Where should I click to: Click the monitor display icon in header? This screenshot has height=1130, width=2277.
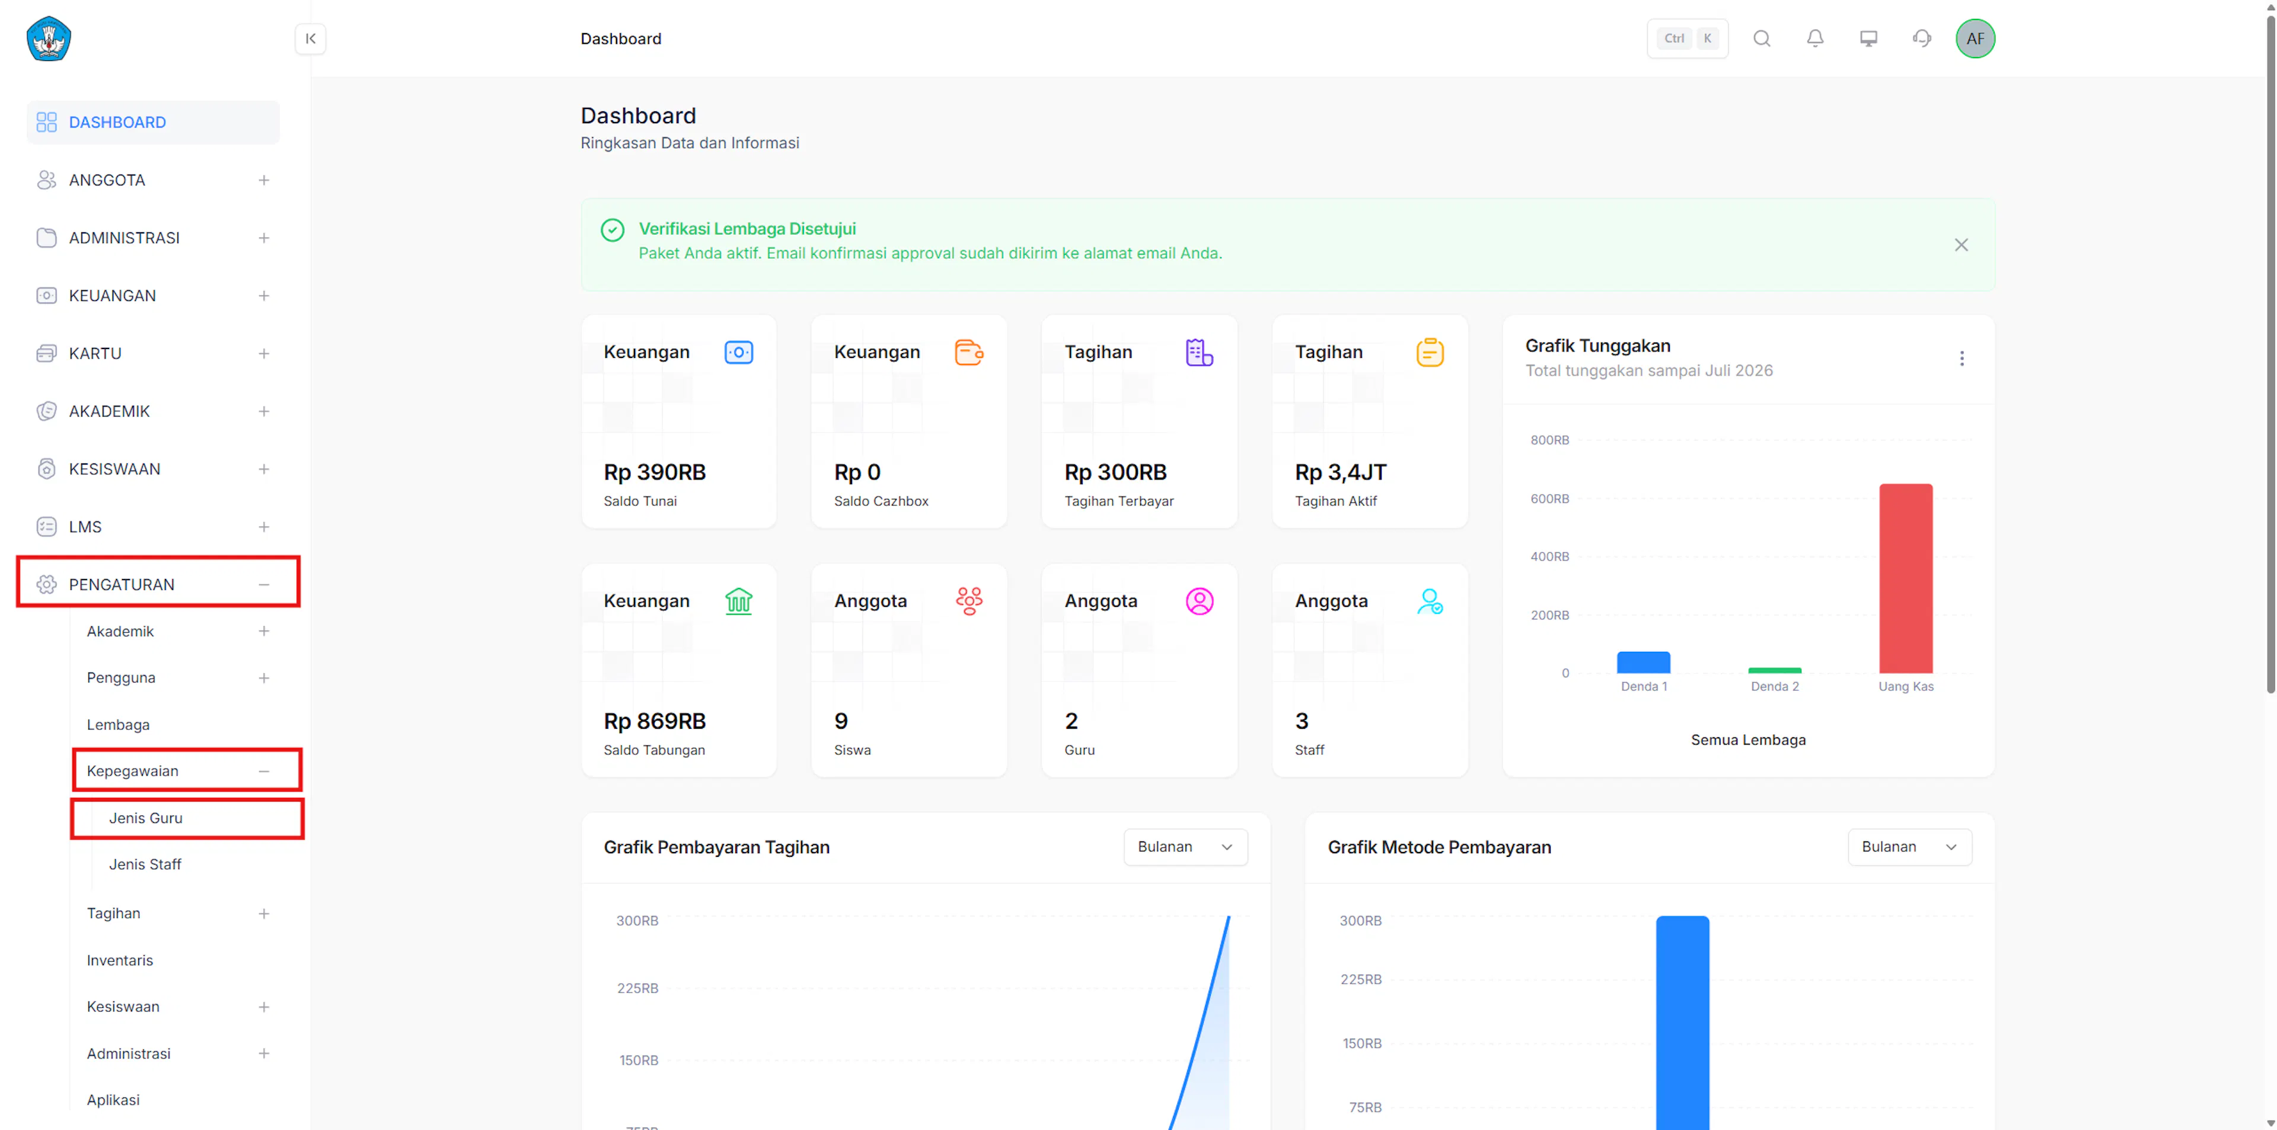pyautogui.click(x=1868, y=39)
